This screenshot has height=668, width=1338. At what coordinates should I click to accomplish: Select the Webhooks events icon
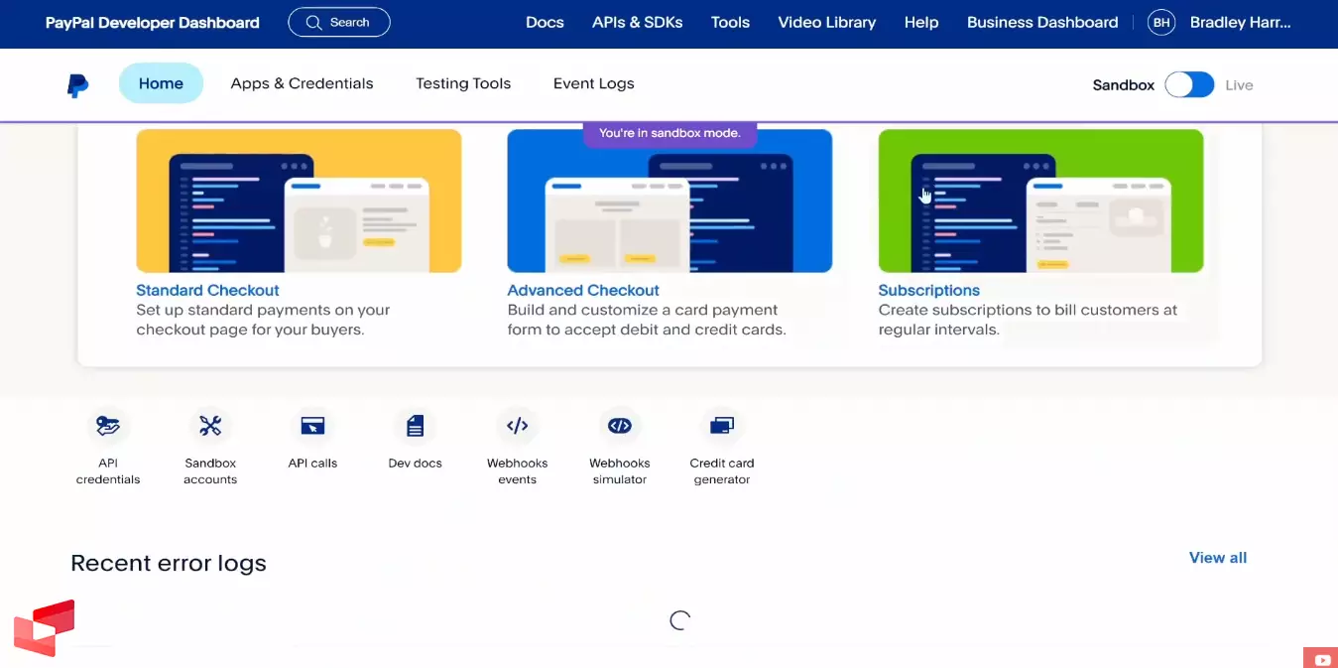click(x=517, y=426)
